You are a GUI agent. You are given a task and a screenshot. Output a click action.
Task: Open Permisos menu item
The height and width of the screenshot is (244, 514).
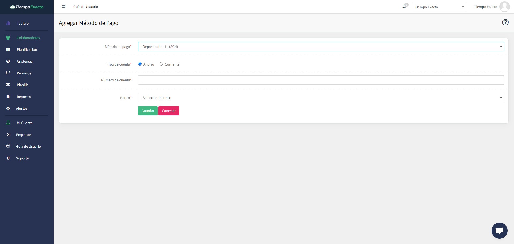(x=24, y=73)
